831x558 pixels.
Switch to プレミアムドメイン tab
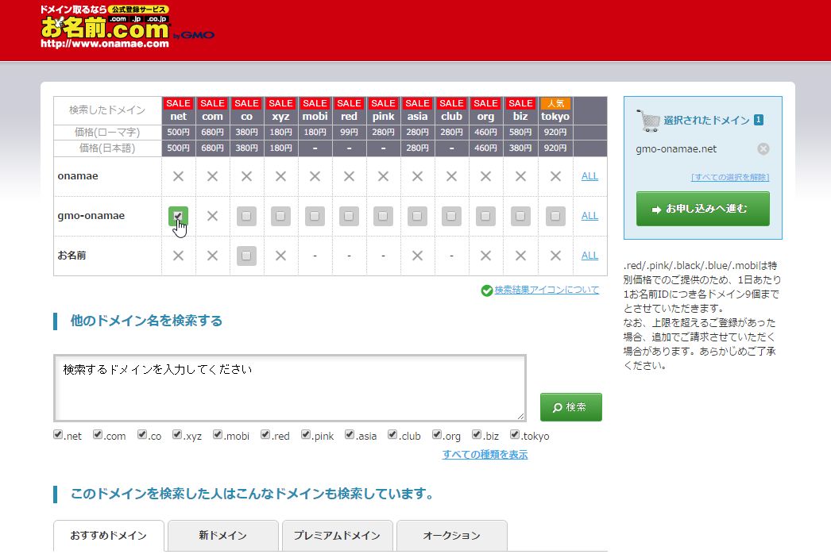point(337,536)
